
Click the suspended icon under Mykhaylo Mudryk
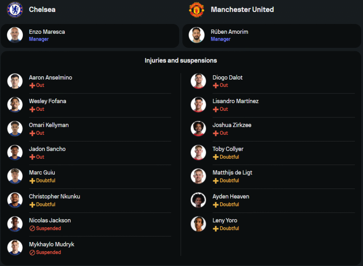(32, 253)
